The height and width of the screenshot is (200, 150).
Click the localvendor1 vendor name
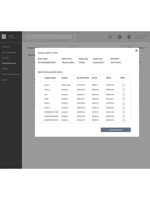point(98,62)
